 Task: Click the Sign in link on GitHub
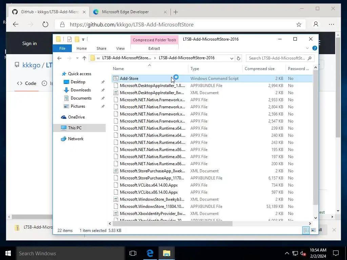(29, 44)
